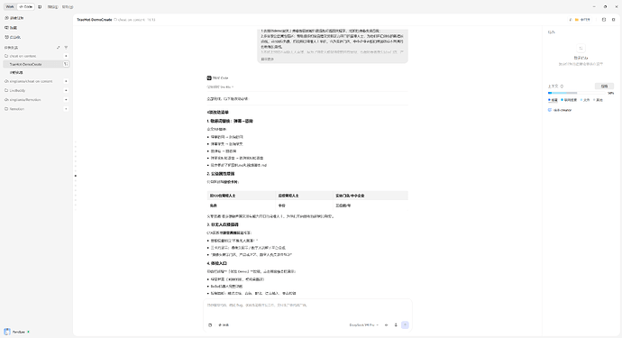Select the Remotion folder row
Screen dimensions: 622x338
coord(36,109)
